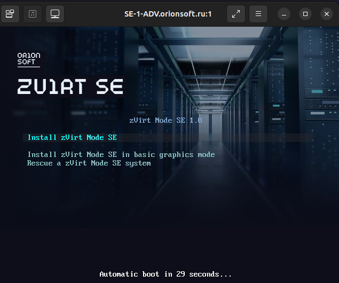Click the Orion Soft logo
Image resolution: width=339 pixels, height=283 pixels.
coord(29,59)
